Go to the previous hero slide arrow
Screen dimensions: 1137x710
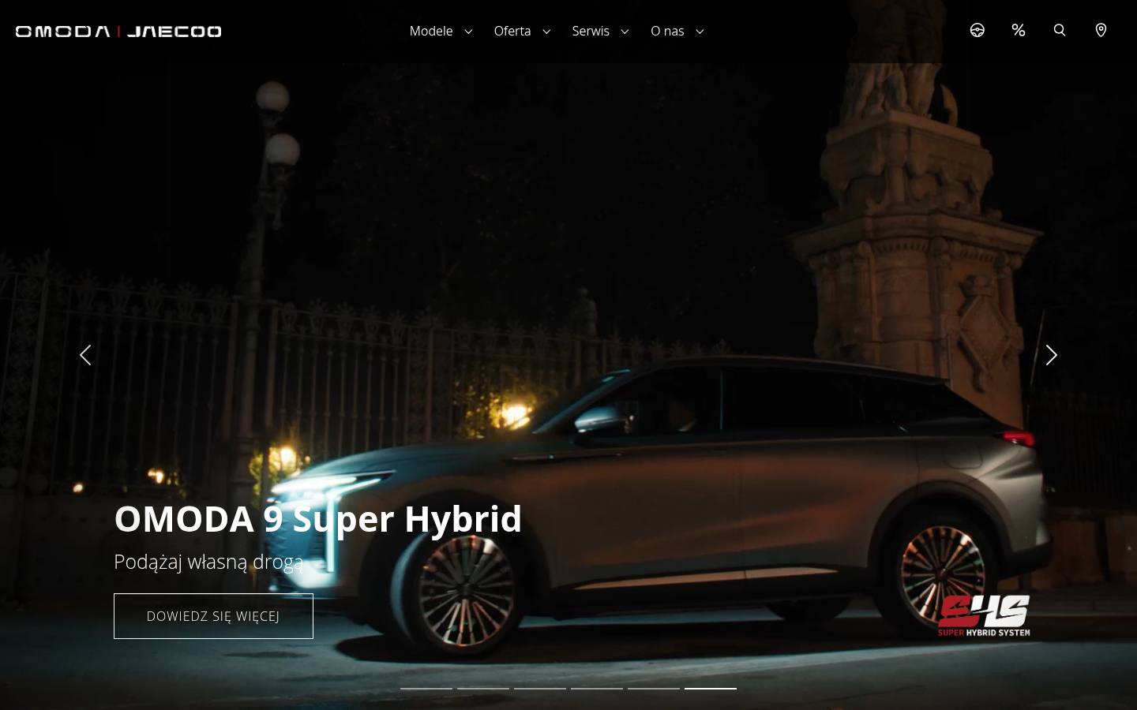pos(85,355)
